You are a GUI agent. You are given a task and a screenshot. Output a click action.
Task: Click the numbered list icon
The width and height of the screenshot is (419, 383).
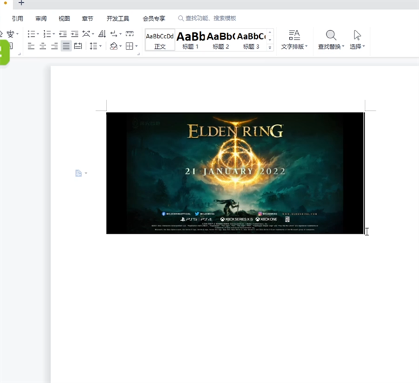[x=47, y=34]
